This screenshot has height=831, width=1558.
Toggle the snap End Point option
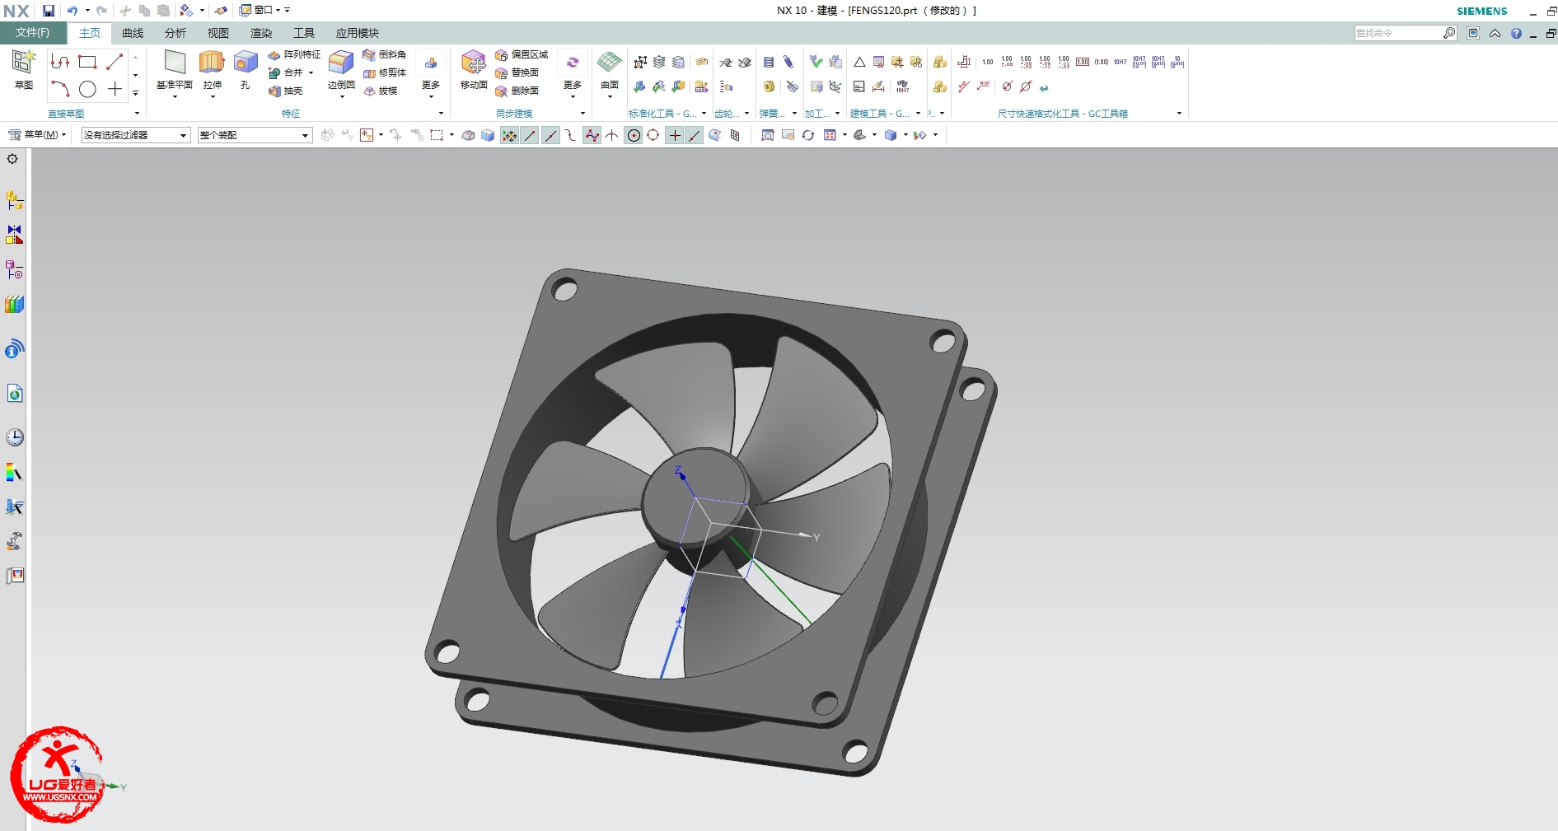(530, 135)
